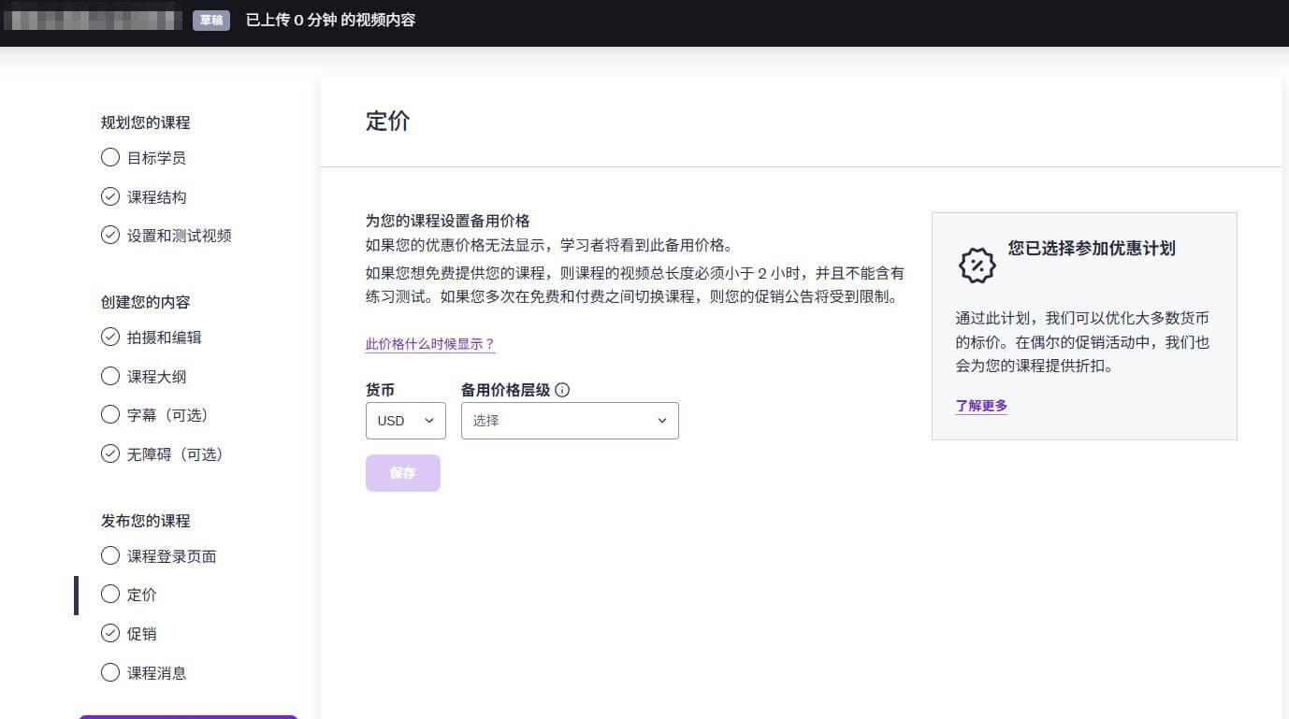This screenshot has height=719, width=1289.
Task: Click the 规划您的课程 section heading
Action: [145, 122]
